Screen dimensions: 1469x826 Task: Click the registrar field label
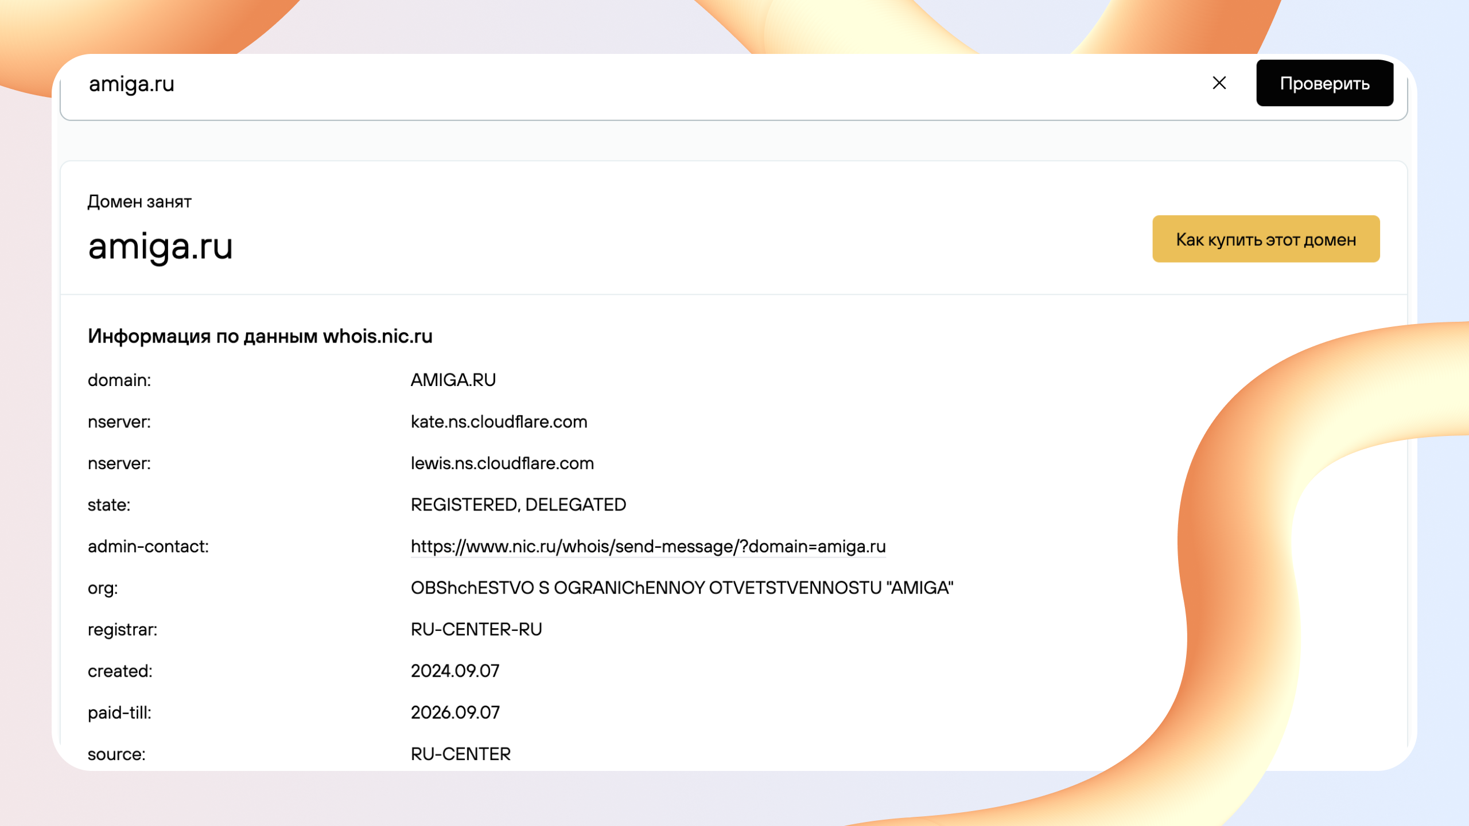122,630
